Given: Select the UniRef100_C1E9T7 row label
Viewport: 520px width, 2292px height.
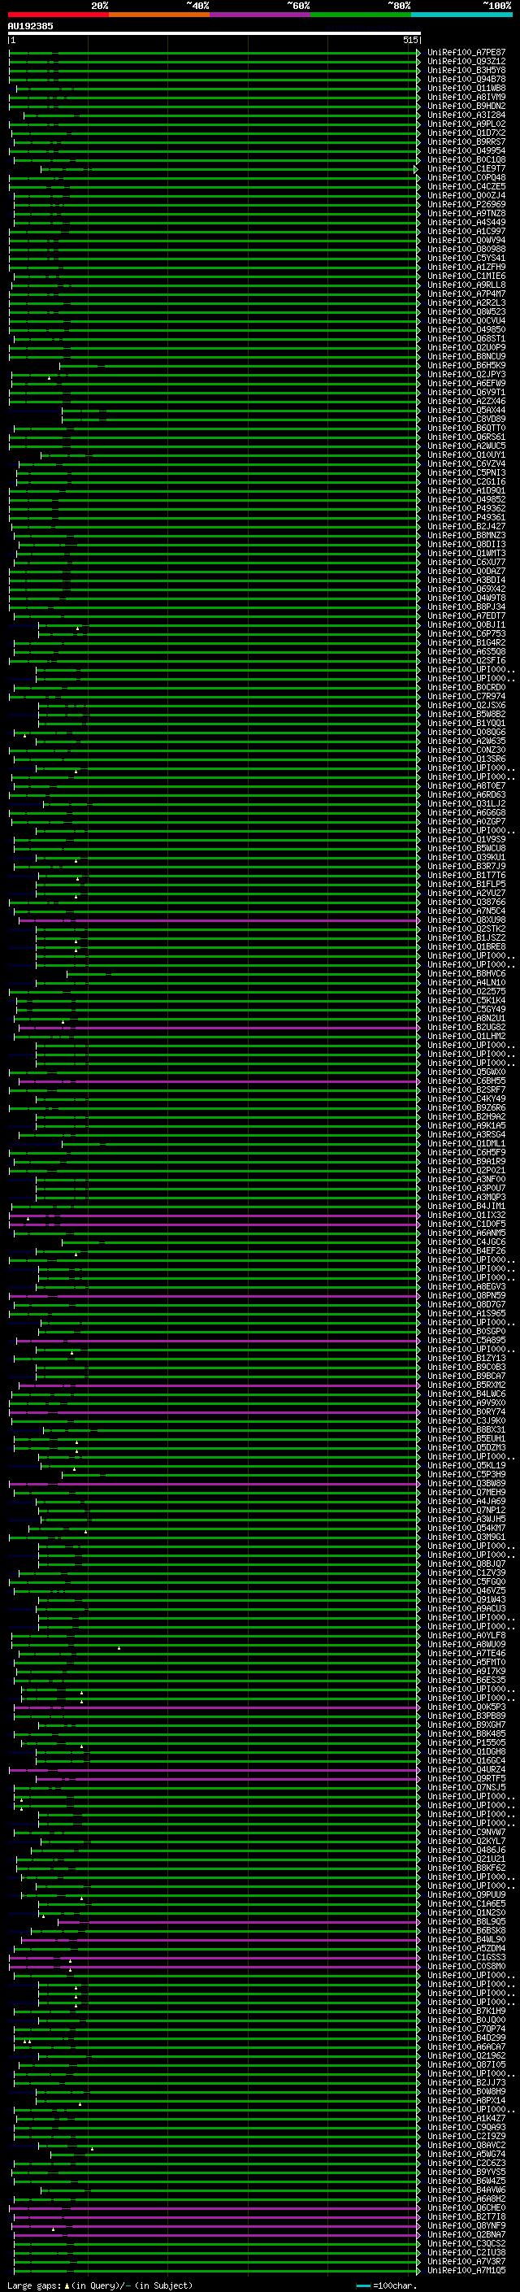Looking at the screenshot, I should [x=466, y=169].
